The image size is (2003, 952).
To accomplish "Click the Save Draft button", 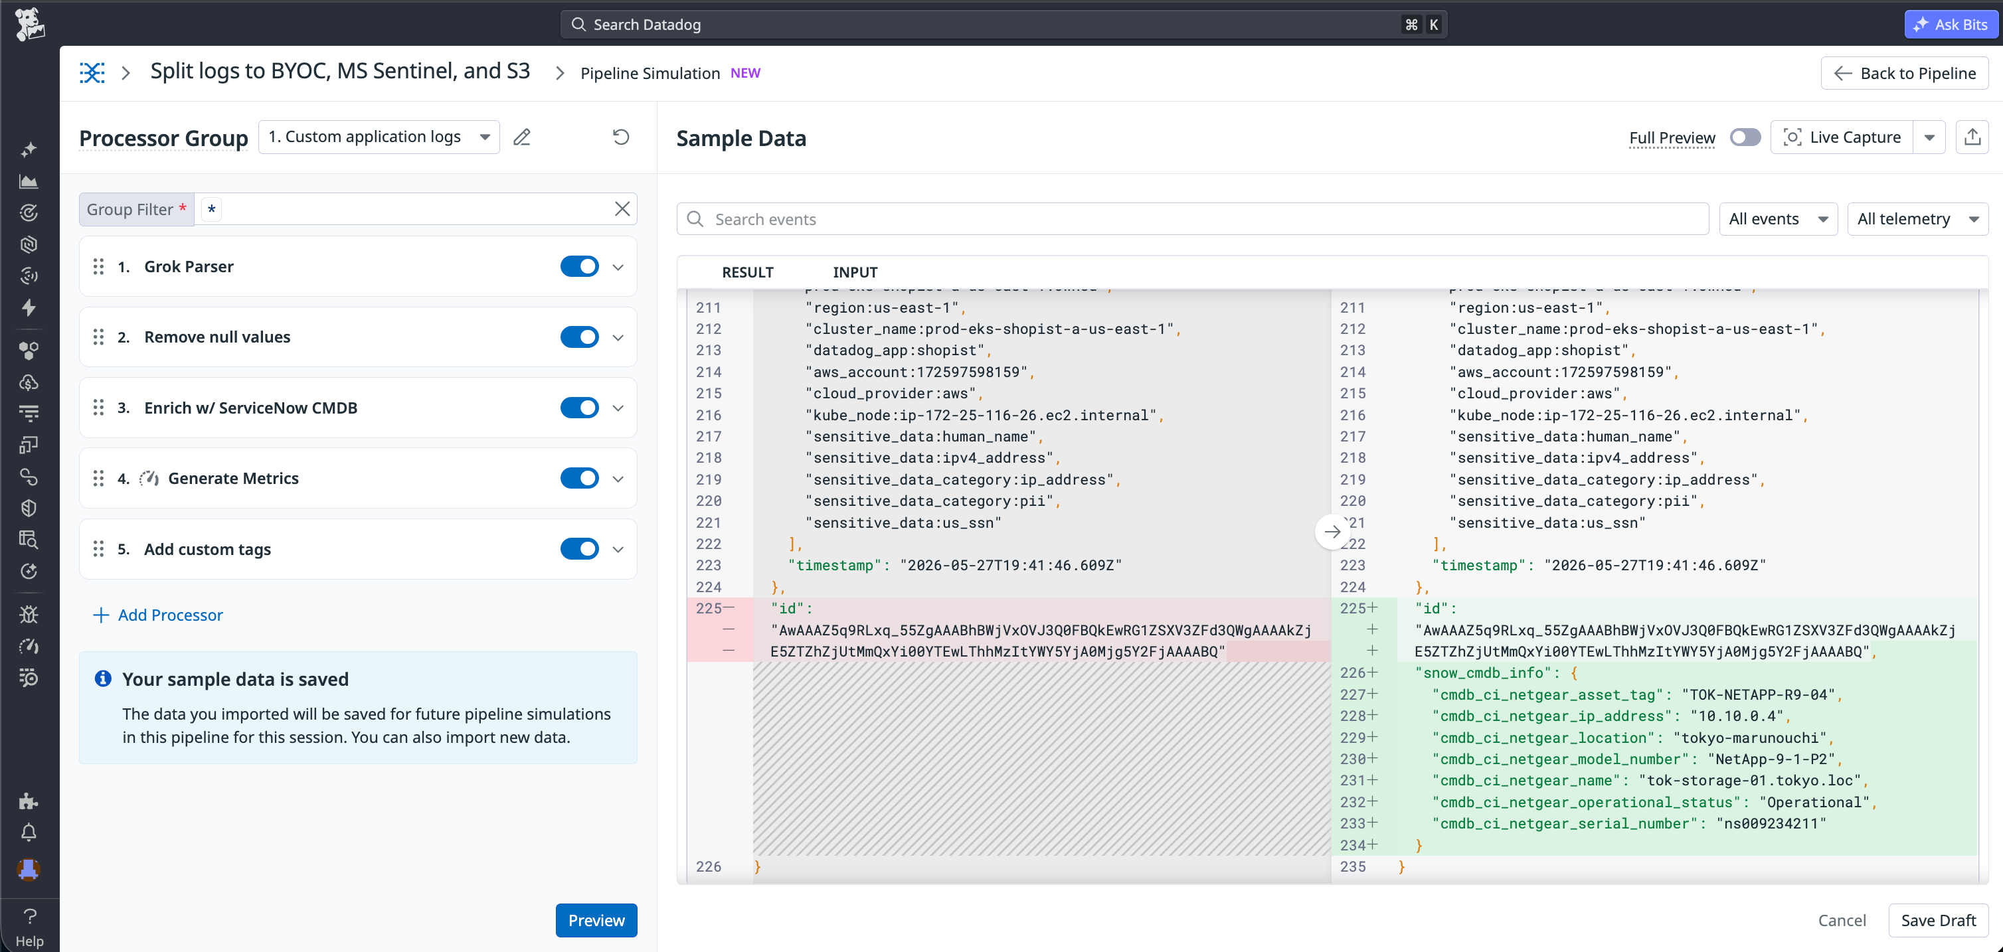I will pos(1938,920).
